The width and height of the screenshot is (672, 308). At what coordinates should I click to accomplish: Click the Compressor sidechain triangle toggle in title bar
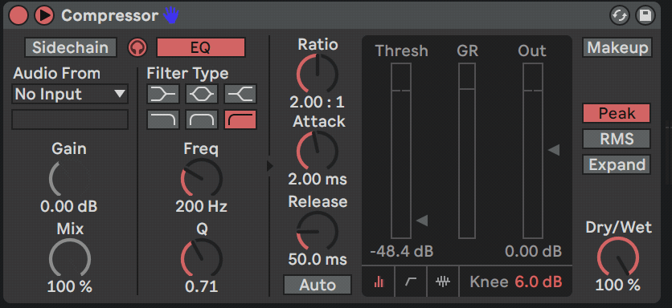click(x=43, y=16)
